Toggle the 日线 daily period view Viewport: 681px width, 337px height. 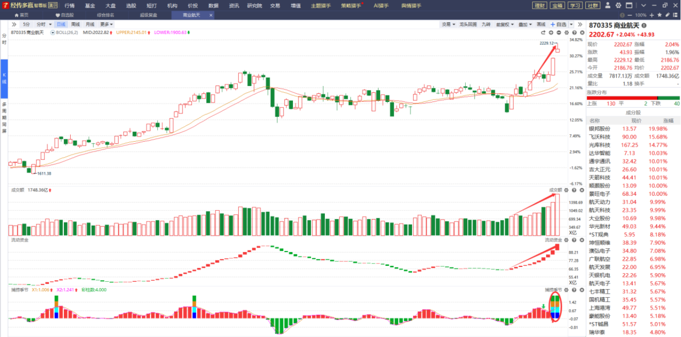tap(61, 24)
